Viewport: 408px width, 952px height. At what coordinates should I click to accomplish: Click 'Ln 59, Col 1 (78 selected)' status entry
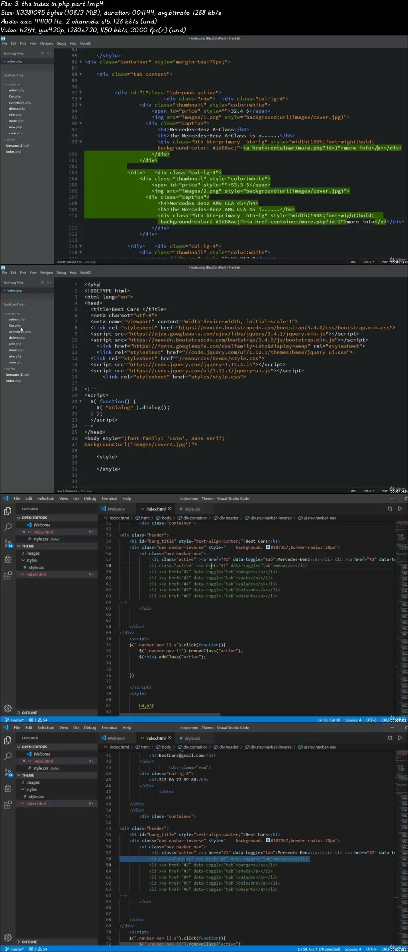319,949
